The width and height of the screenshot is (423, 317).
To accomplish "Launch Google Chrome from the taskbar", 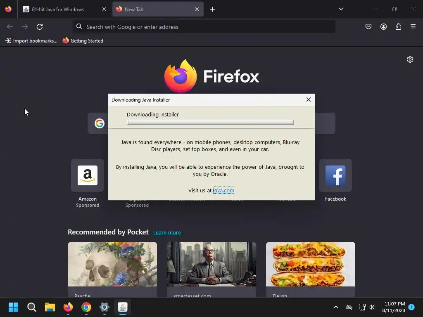I will [x=86, y=307].
